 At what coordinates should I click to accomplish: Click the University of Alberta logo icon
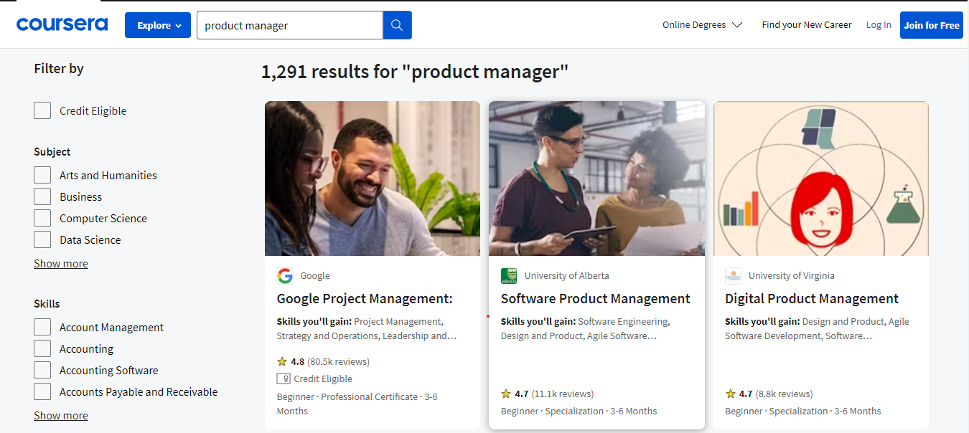pyautogui.click(x=509, y=276)
